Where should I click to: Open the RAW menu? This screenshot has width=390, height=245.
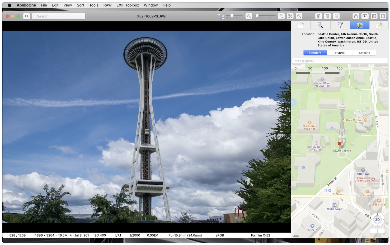point(107,5)
